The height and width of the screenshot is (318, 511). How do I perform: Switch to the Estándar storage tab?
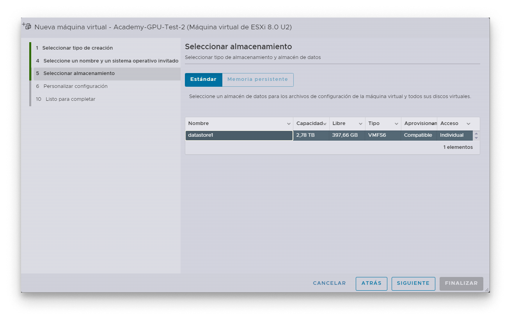(203, 79)
